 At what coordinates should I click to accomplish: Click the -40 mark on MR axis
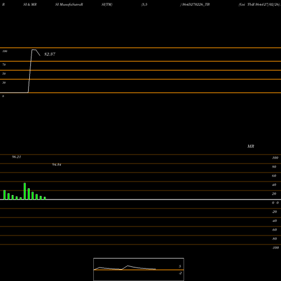point(274,221)
